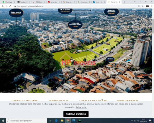The height and width of the screenshot is (123, 154).
Task: Click the Estação Antônio João CPTM marker
Action: [75, 25]
